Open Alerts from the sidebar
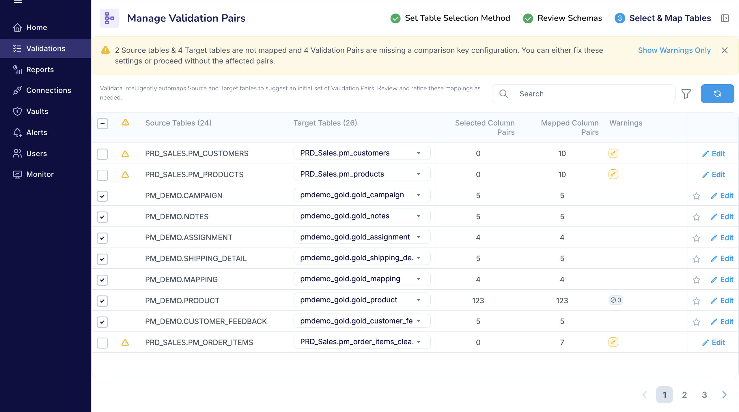Viewport: 739px width, 412px height. (37, 132)
